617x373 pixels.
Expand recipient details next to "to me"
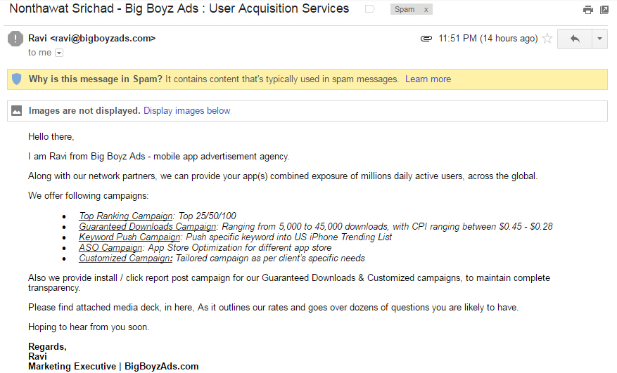tap(59, 53)
